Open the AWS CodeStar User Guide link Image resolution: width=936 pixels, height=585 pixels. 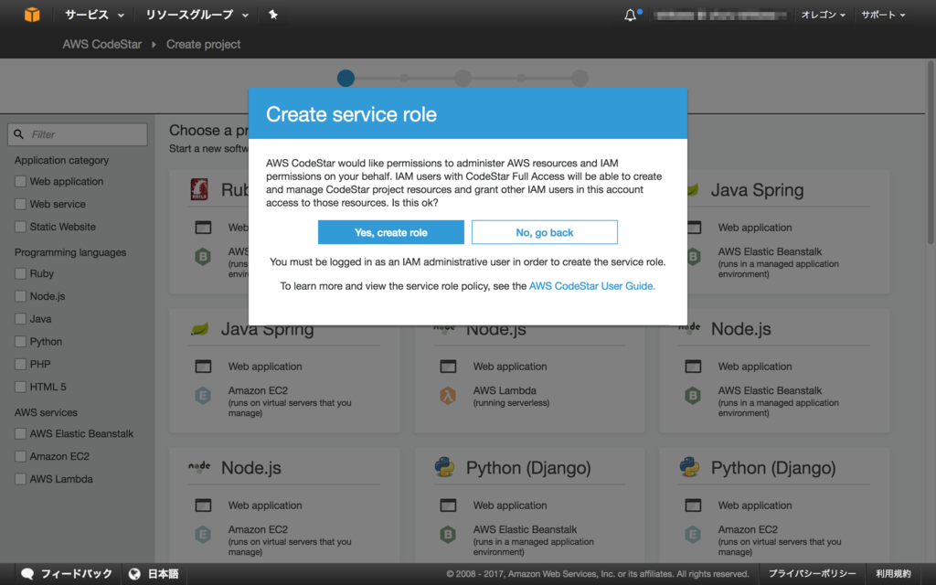click(x=592, y=286)
